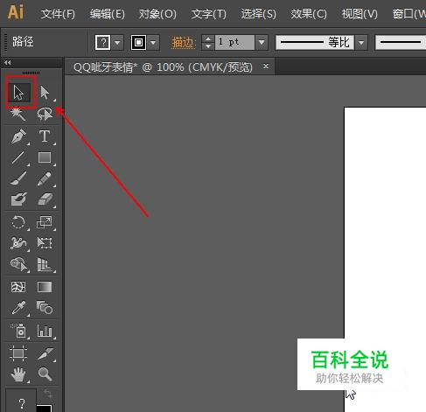The width and height of the screenshot is (426, 412).
Task: Decrease stroke weight with down stepper
Action: coord(208,46)
